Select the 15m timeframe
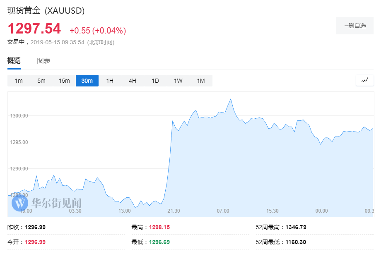The image size is (386, 254). pos(64,81)
